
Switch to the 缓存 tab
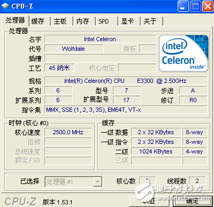coord(37,21)
